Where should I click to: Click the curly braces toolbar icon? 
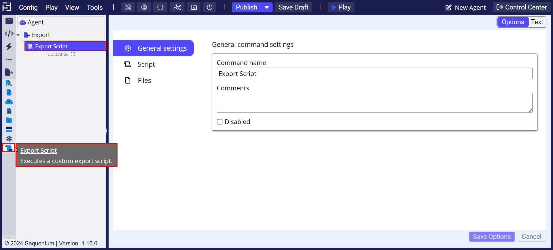pos(160,7)
